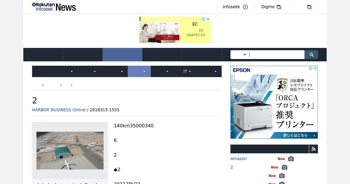
Task: Open the sidebar headline starting with '2'
Action: [x=232, y=167]
